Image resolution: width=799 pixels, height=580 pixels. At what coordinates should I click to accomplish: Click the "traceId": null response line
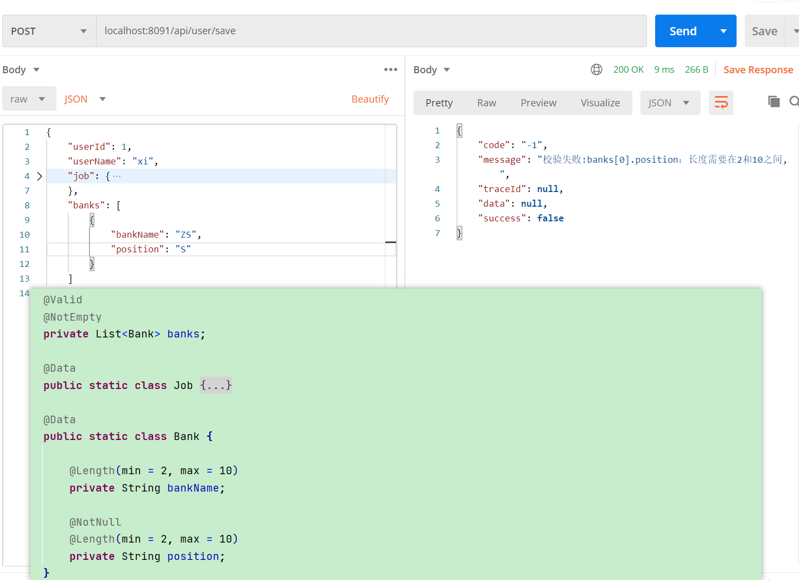[x=521, y=189]
